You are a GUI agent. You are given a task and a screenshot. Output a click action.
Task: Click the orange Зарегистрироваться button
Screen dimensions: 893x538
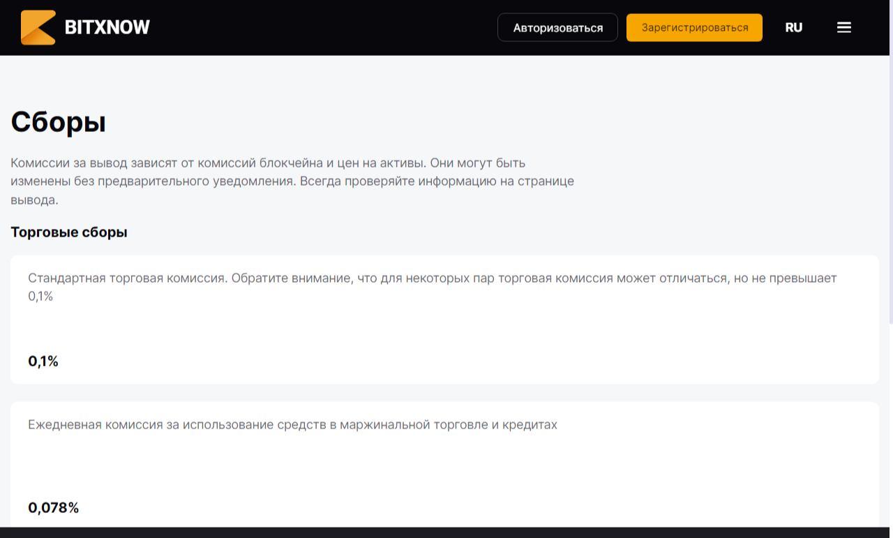pyautogui.click(x=694, y=28)
